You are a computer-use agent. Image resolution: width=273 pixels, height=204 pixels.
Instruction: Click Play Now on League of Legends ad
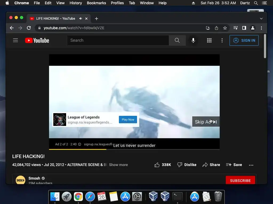click(128, 120)
